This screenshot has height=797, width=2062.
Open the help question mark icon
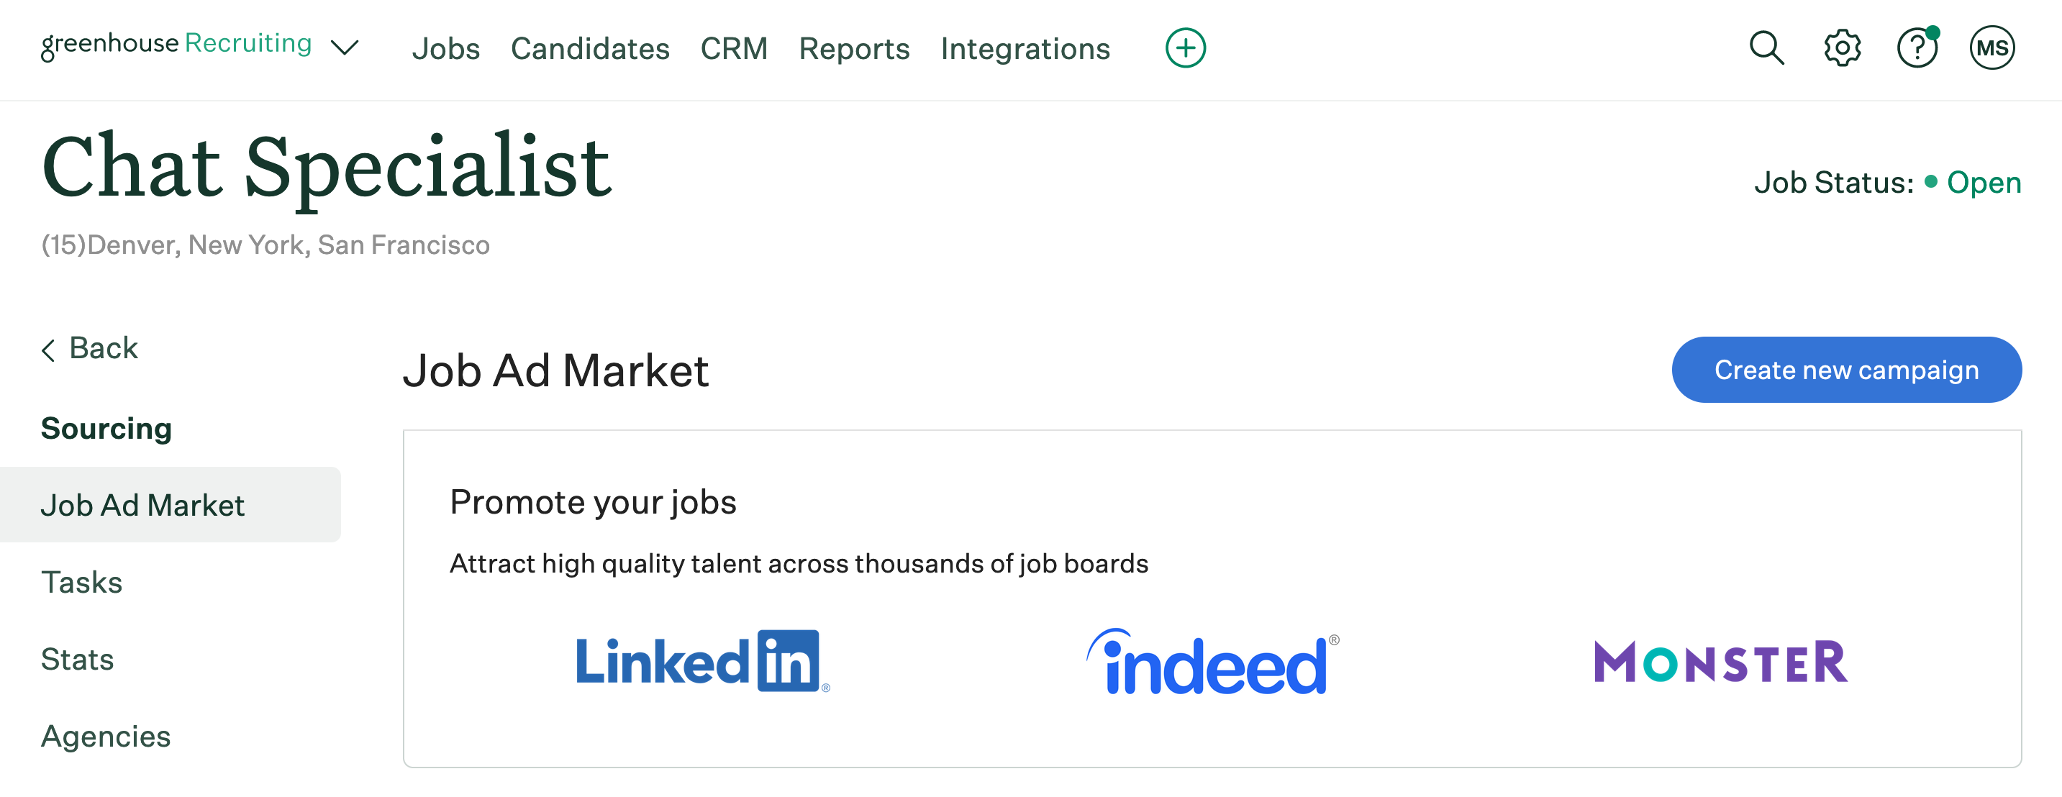coord(1917,48)
